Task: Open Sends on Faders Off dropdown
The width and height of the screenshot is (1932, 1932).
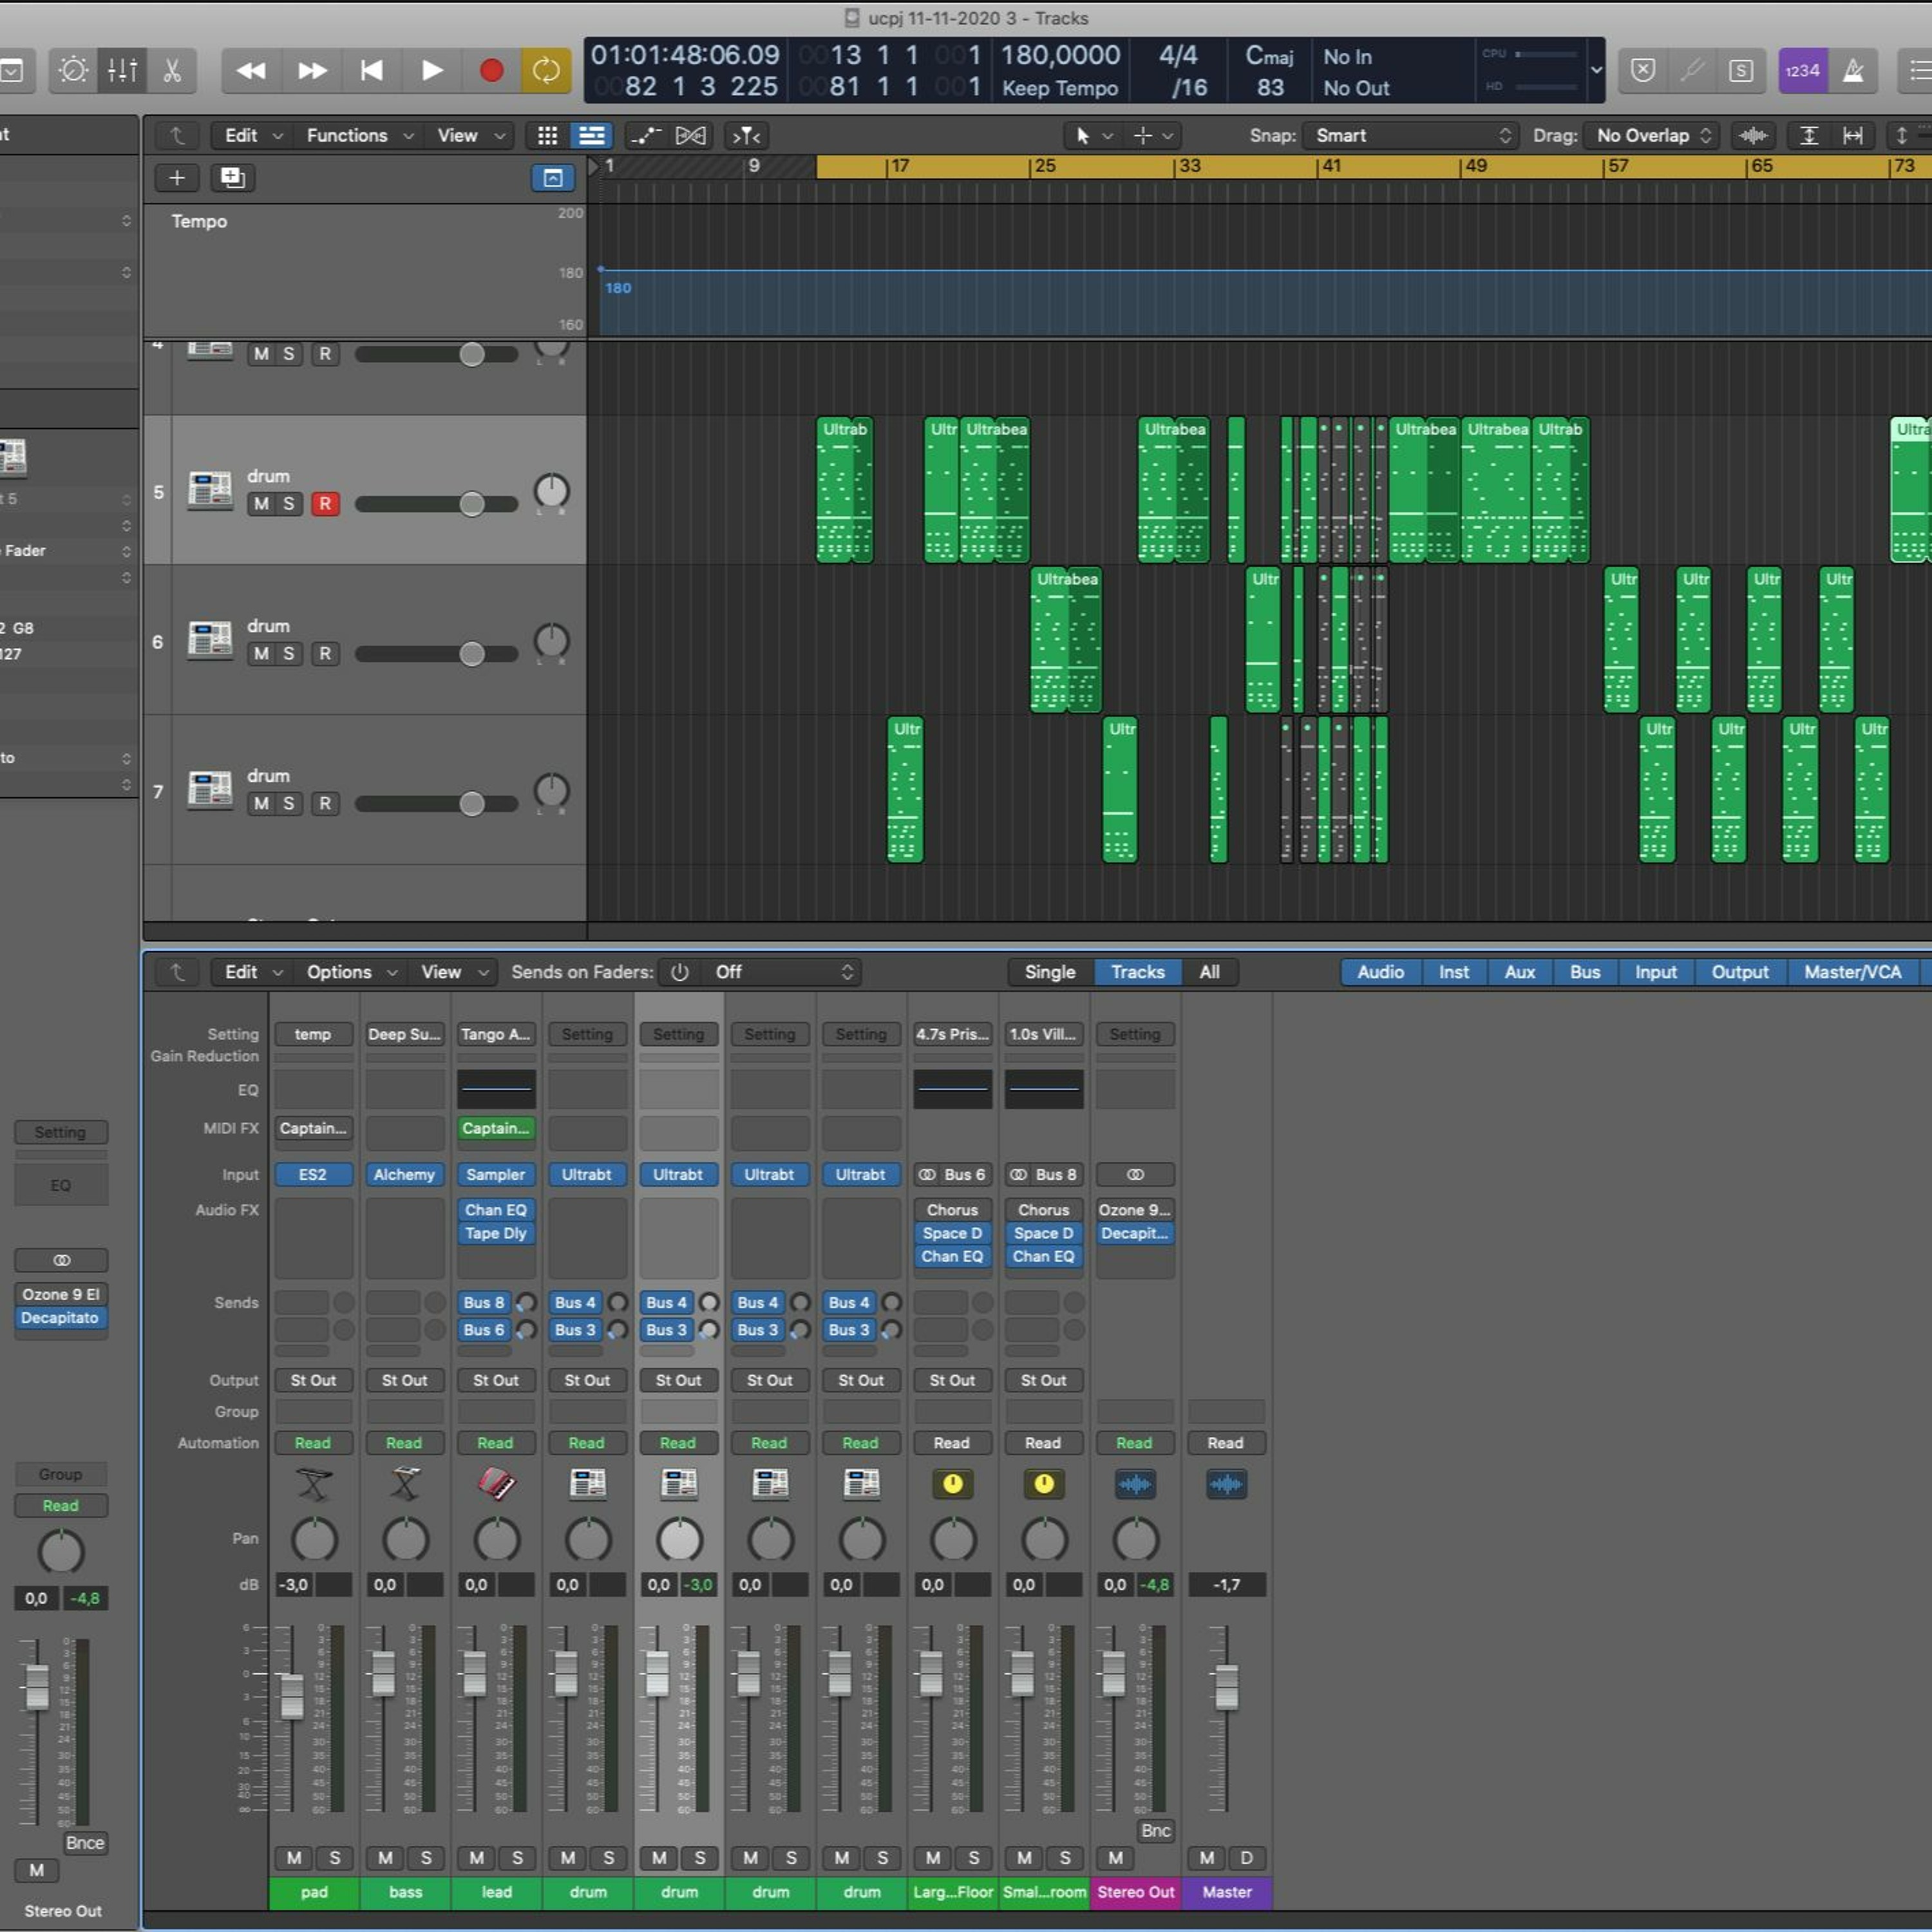Action: point(782,972)
